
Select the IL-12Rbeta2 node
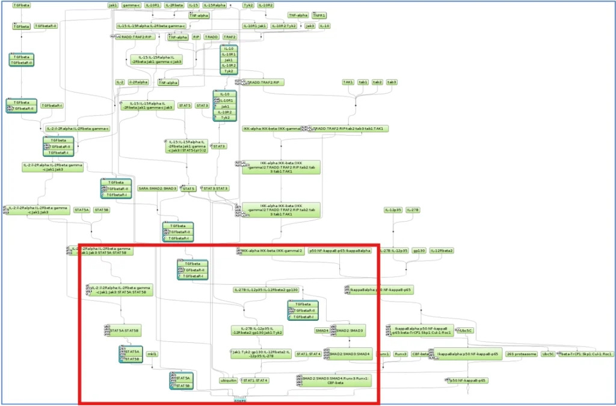(442, 250)
